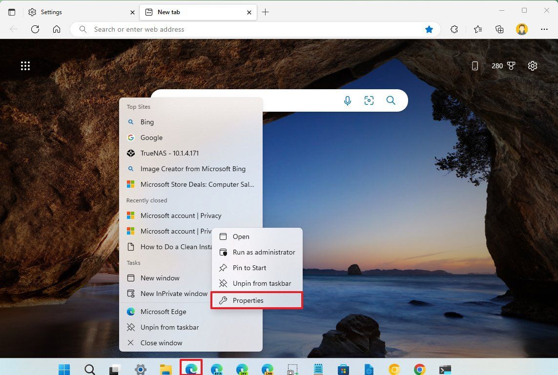Open the Collections icon in the toolbar
The height and width of the screenshot is (375, 558).
(x=499, y=29)
